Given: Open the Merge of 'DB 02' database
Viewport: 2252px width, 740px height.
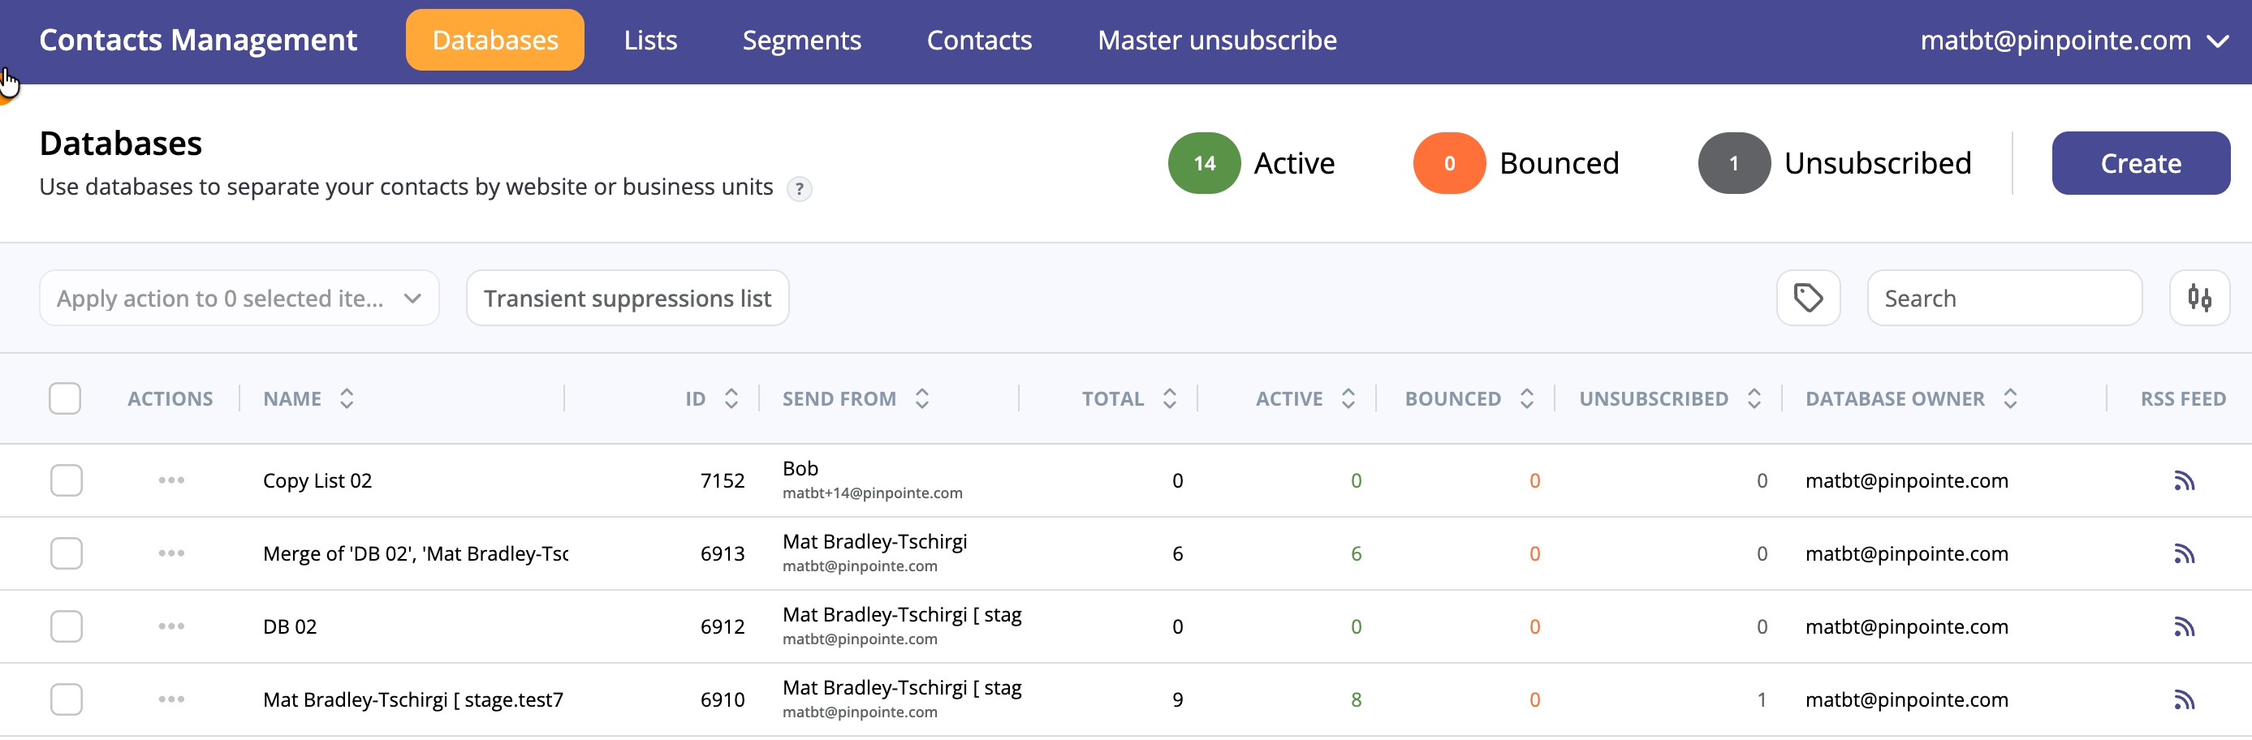Looking at the screenshot, I should click(x=416, y=554).
